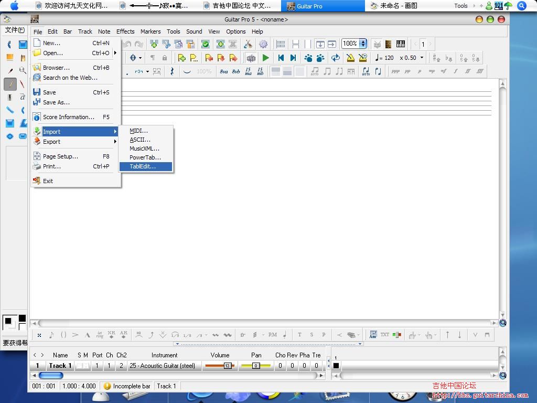This screenshot has width=537, height=403.
Task: Adjust Track 1 Volume slider
Action: click(220, 366)
